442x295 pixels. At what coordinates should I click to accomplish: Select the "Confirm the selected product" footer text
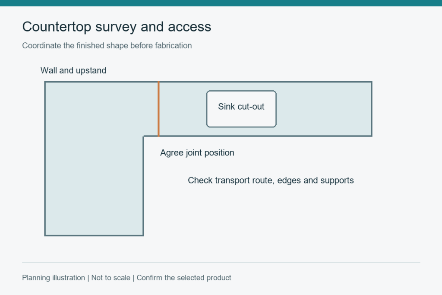pyautogui.click(x=184, y=278)
